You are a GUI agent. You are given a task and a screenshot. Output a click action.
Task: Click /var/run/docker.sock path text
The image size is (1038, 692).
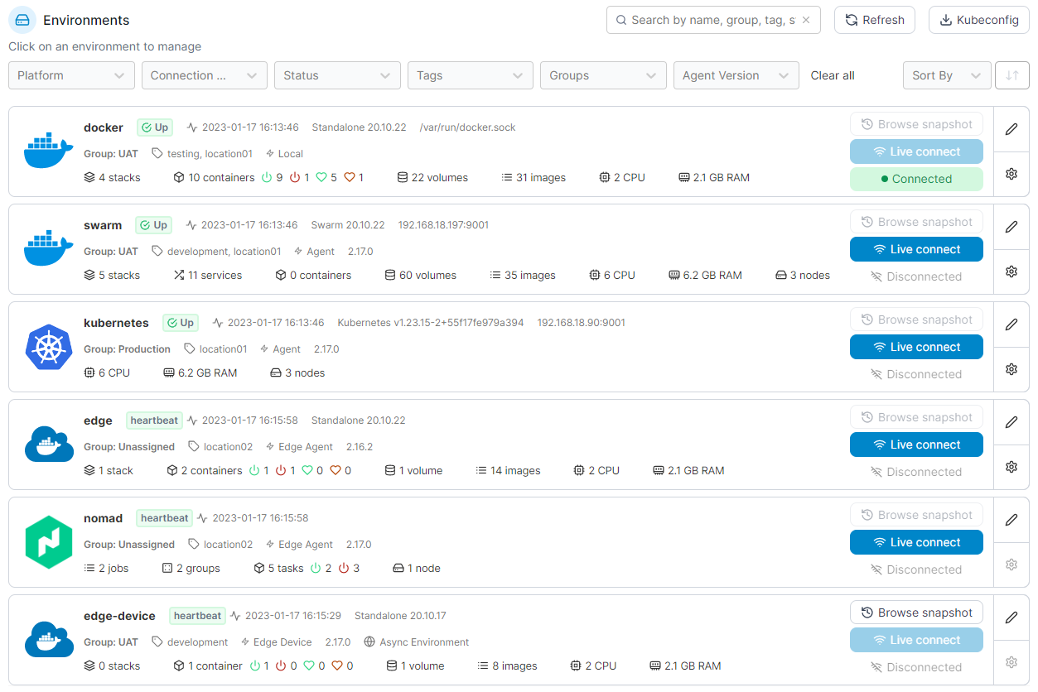(x=467, y=127)
